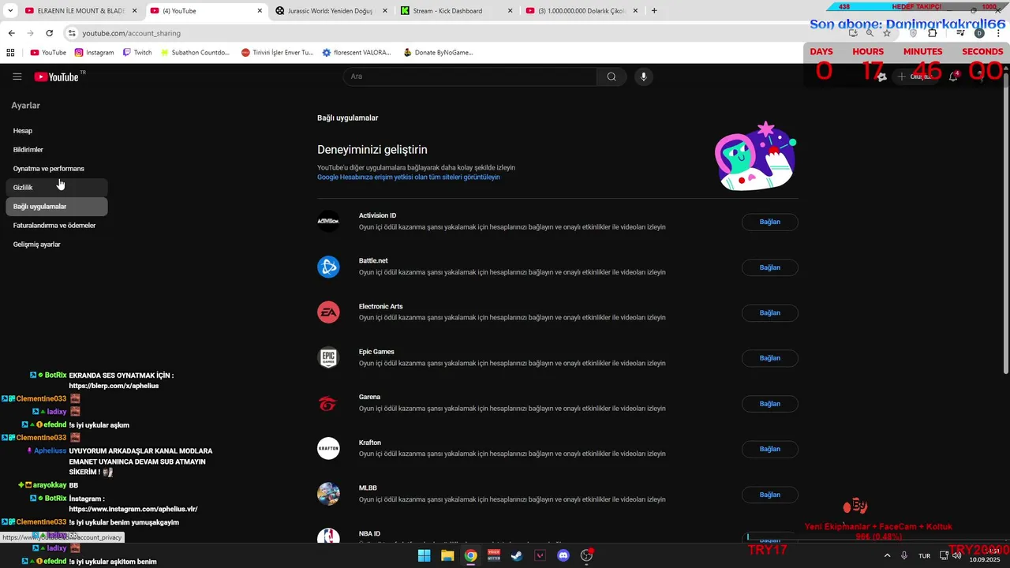
Task: Open Discord from taskbar
Action: coord(563,555)
